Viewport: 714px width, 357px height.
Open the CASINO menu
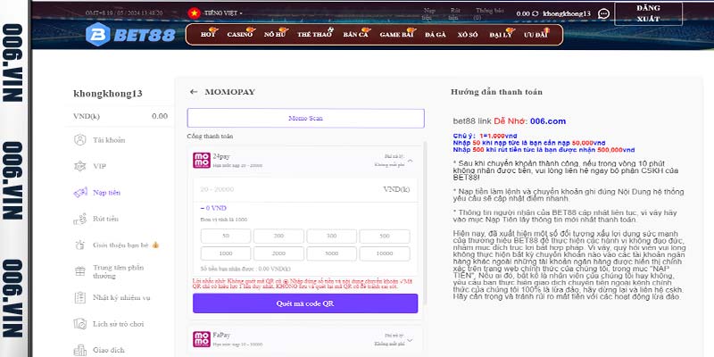click(x=240, y=35)
